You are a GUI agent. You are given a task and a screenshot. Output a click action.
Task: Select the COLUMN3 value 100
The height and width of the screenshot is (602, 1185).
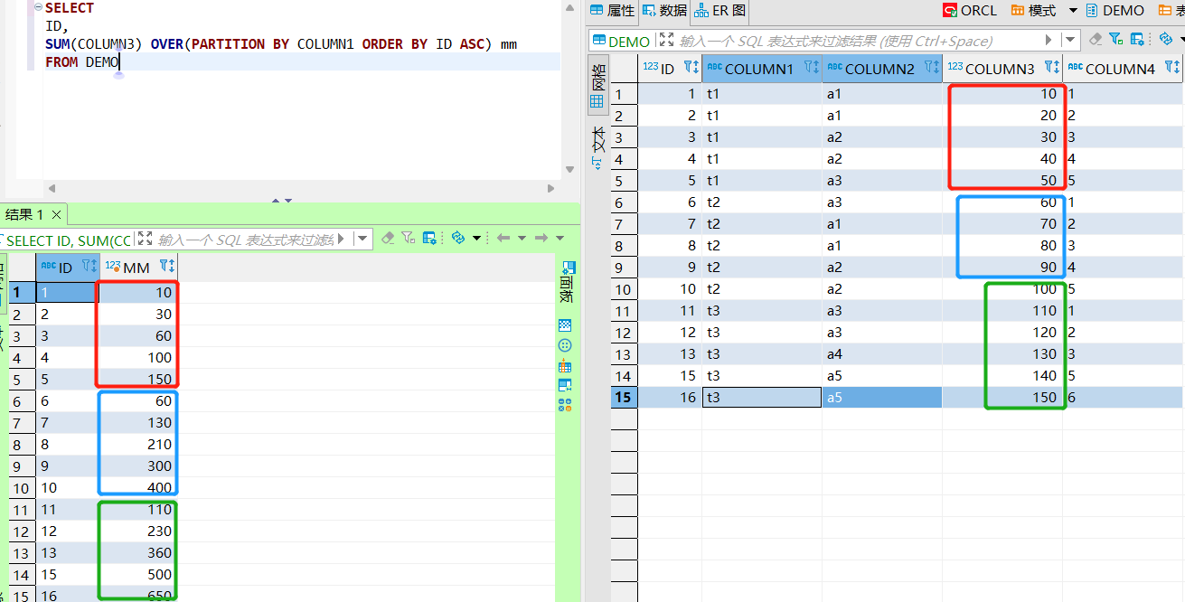point(1002,288)
